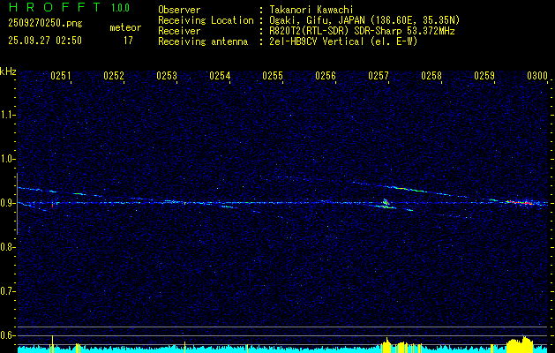Click the HROFFT program title text
Viewport: 555px width, 353px height.
(x=54, y=7)
